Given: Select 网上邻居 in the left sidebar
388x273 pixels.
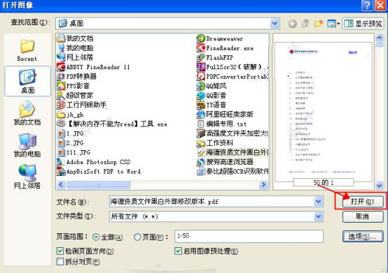Looking at the screenshot, I should click(27, 177).
